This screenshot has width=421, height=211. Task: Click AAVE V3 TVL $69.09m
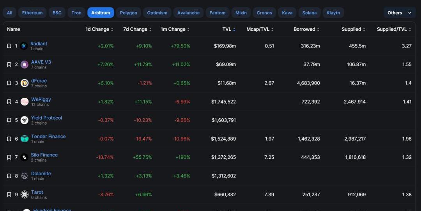point(226,65)
